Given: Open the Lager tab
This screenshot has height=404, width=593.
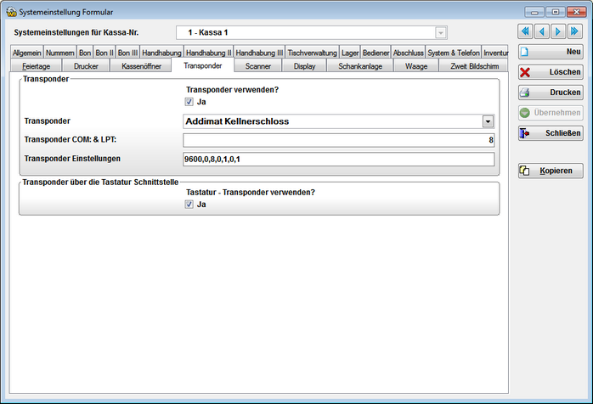Looking at the screenshot, I should [350, 53].
